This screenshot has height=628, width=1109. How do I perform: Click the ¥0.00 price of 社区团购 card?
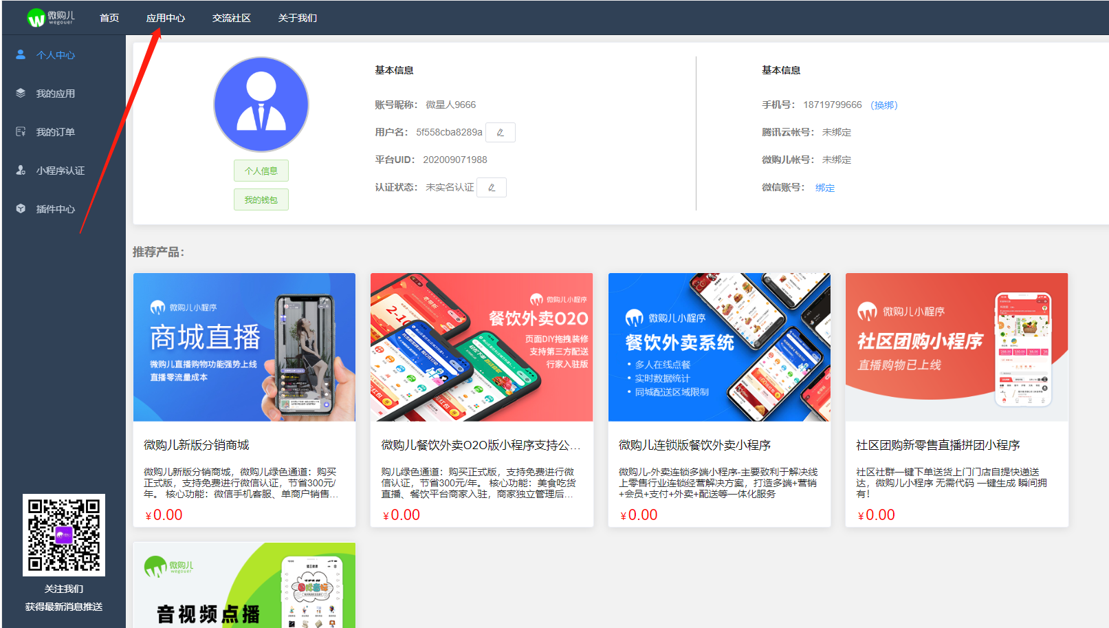point(876,515)
